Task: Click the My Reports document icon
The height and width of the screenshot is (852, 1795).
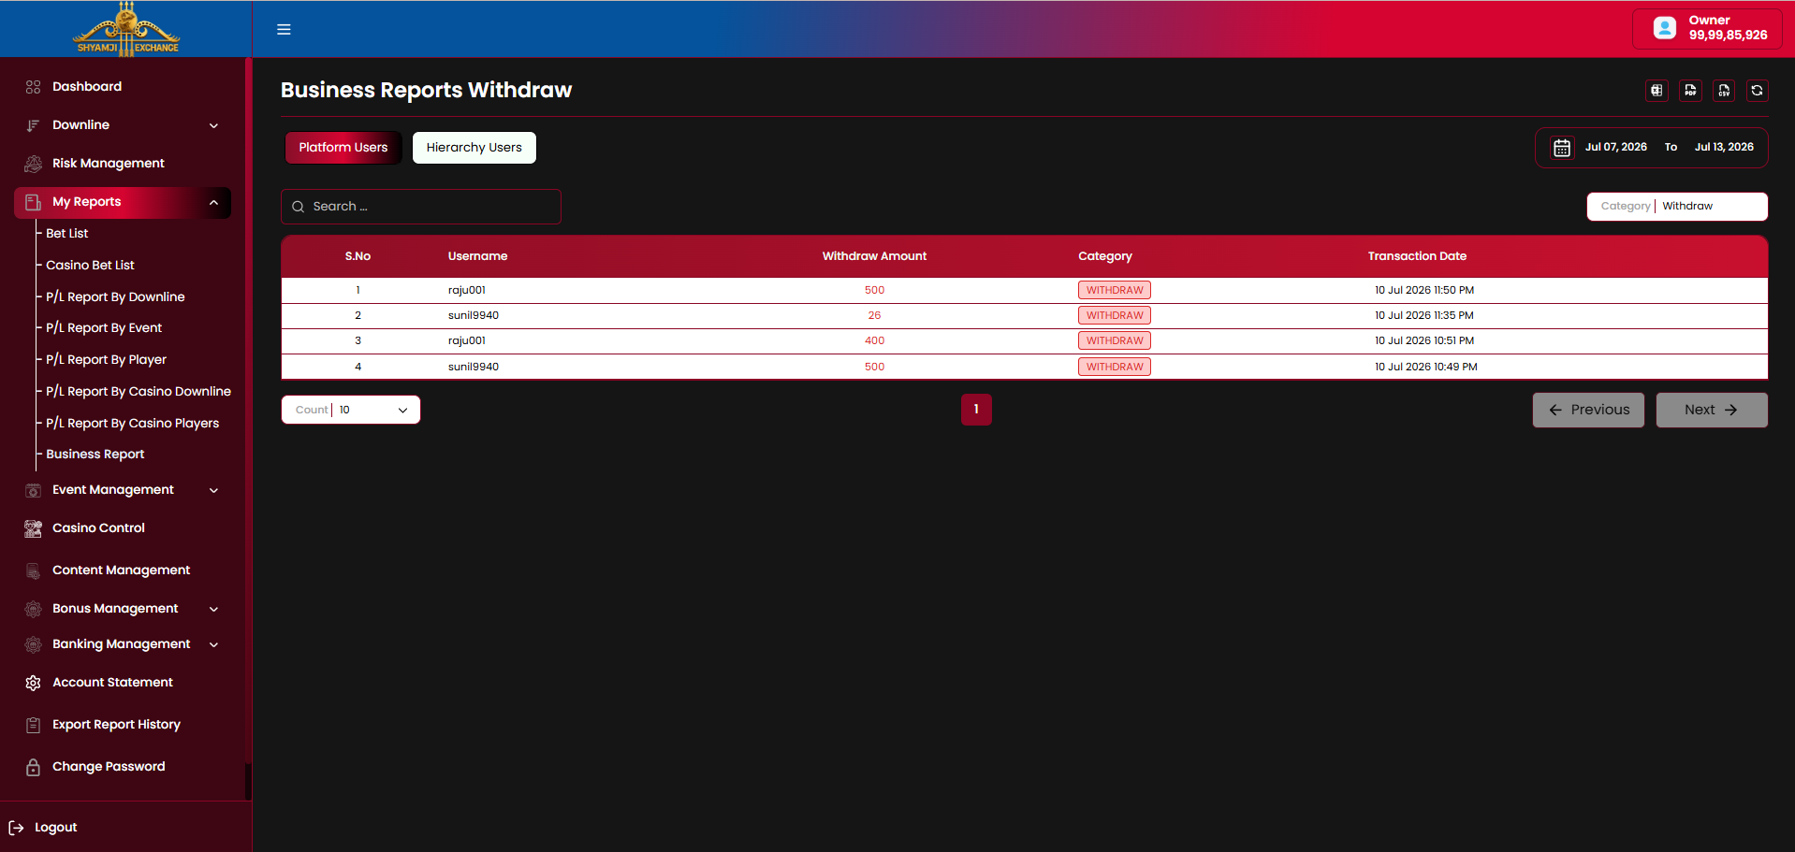Action: pyautogui.click(x=33, y=202)
